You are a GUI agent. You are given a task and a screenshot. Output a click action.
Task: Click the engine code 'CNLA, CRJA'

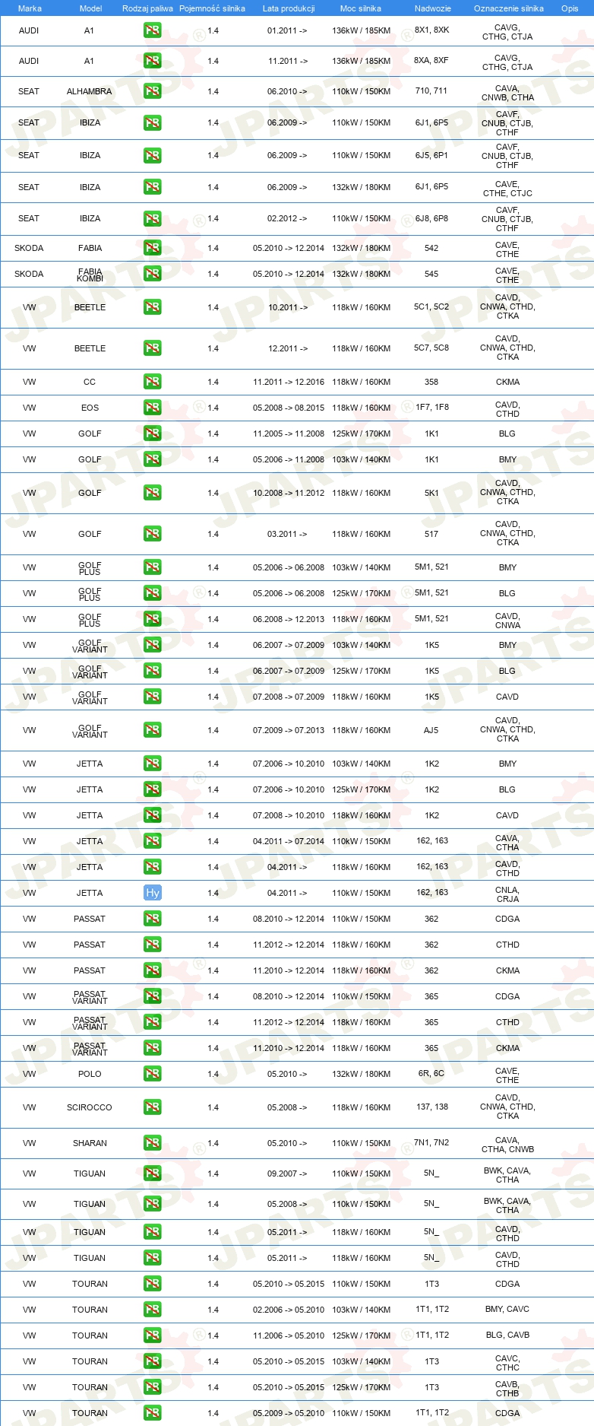click(507, 894)
